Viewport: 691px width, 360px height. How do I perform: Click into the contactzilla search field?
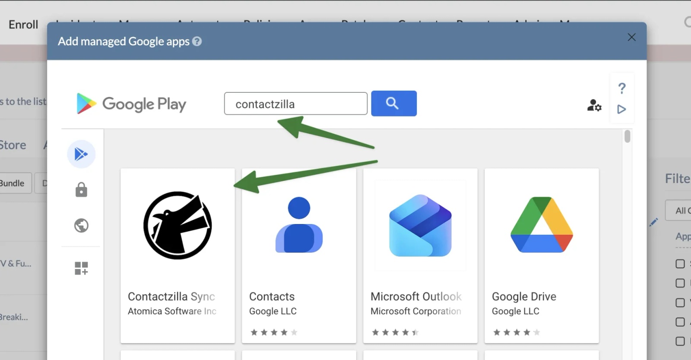(296, 104)
